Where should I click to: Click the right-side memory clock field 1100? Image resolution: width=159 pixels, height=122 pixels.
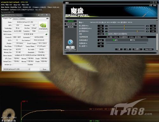(153, 31)
